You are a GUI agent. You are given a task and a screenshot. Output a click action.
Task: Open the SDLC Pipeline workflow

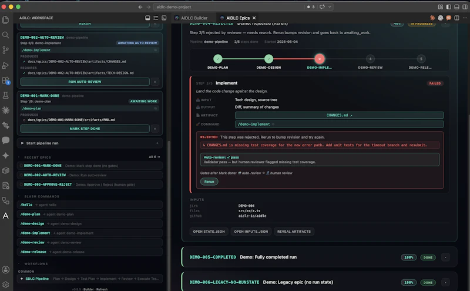point(90,279)
